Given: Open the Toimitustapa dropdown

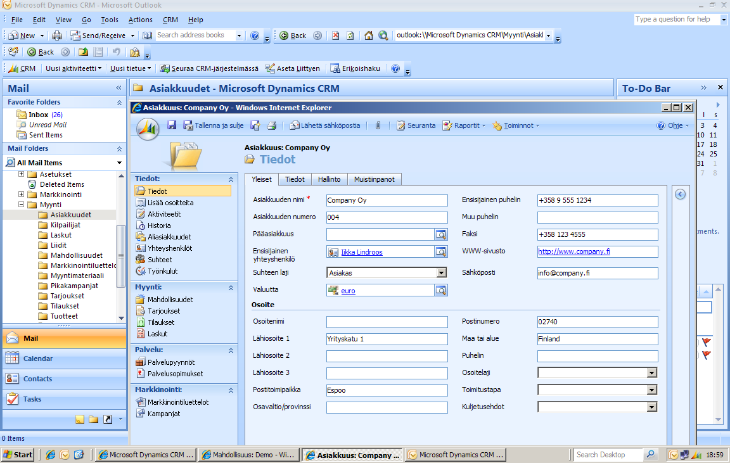Looking at the screenshot, I should pos(652,390).
